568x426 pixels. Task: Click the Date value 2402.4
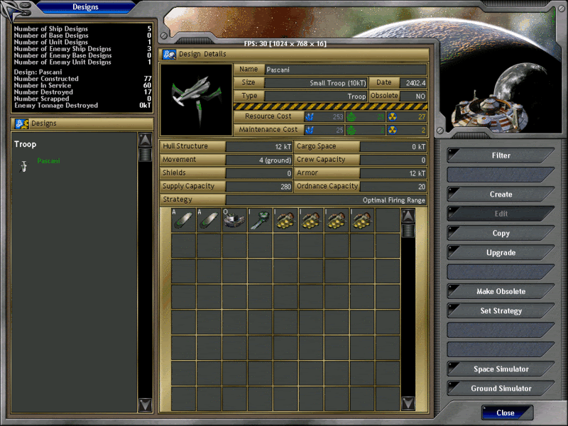pyautogui.click(x=413, y=83)
